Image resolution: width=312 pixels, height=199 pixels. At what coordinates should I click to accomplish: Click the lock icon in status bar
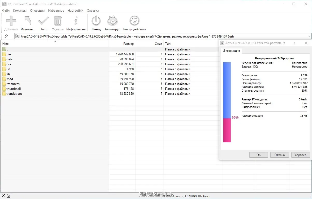coord(8,196)
